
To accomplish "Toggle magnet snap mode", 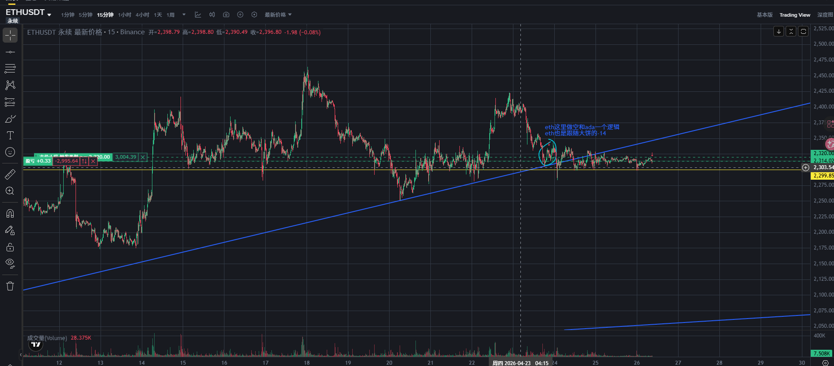I will pos(10,214).
